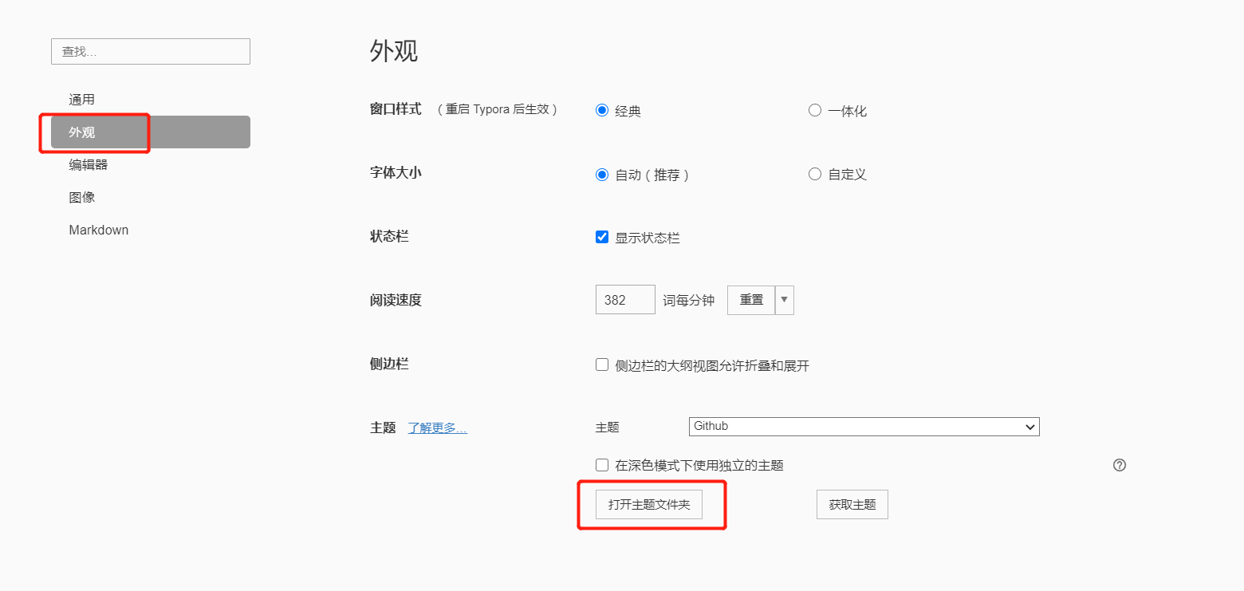
Task: Click the 获取主题 button
Action: [x=852, y=505]
